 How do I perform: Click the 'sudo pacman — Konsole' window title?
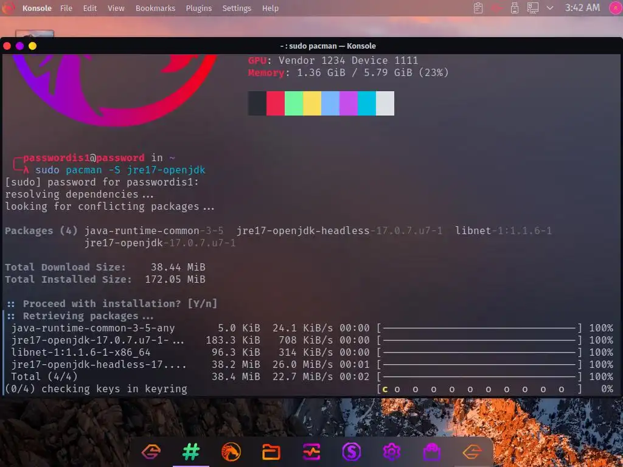click(328, 46)
